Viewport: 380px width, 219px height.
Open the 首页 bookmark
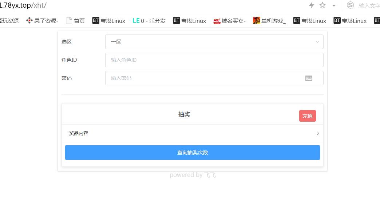(x=76, y=21)
